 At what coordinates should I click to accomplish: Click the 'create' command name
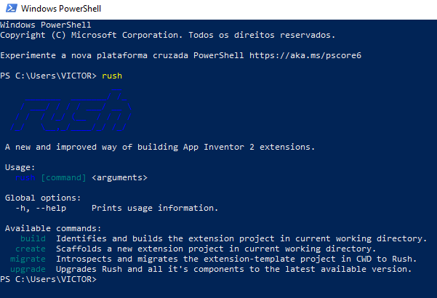[x=31, y=249]
